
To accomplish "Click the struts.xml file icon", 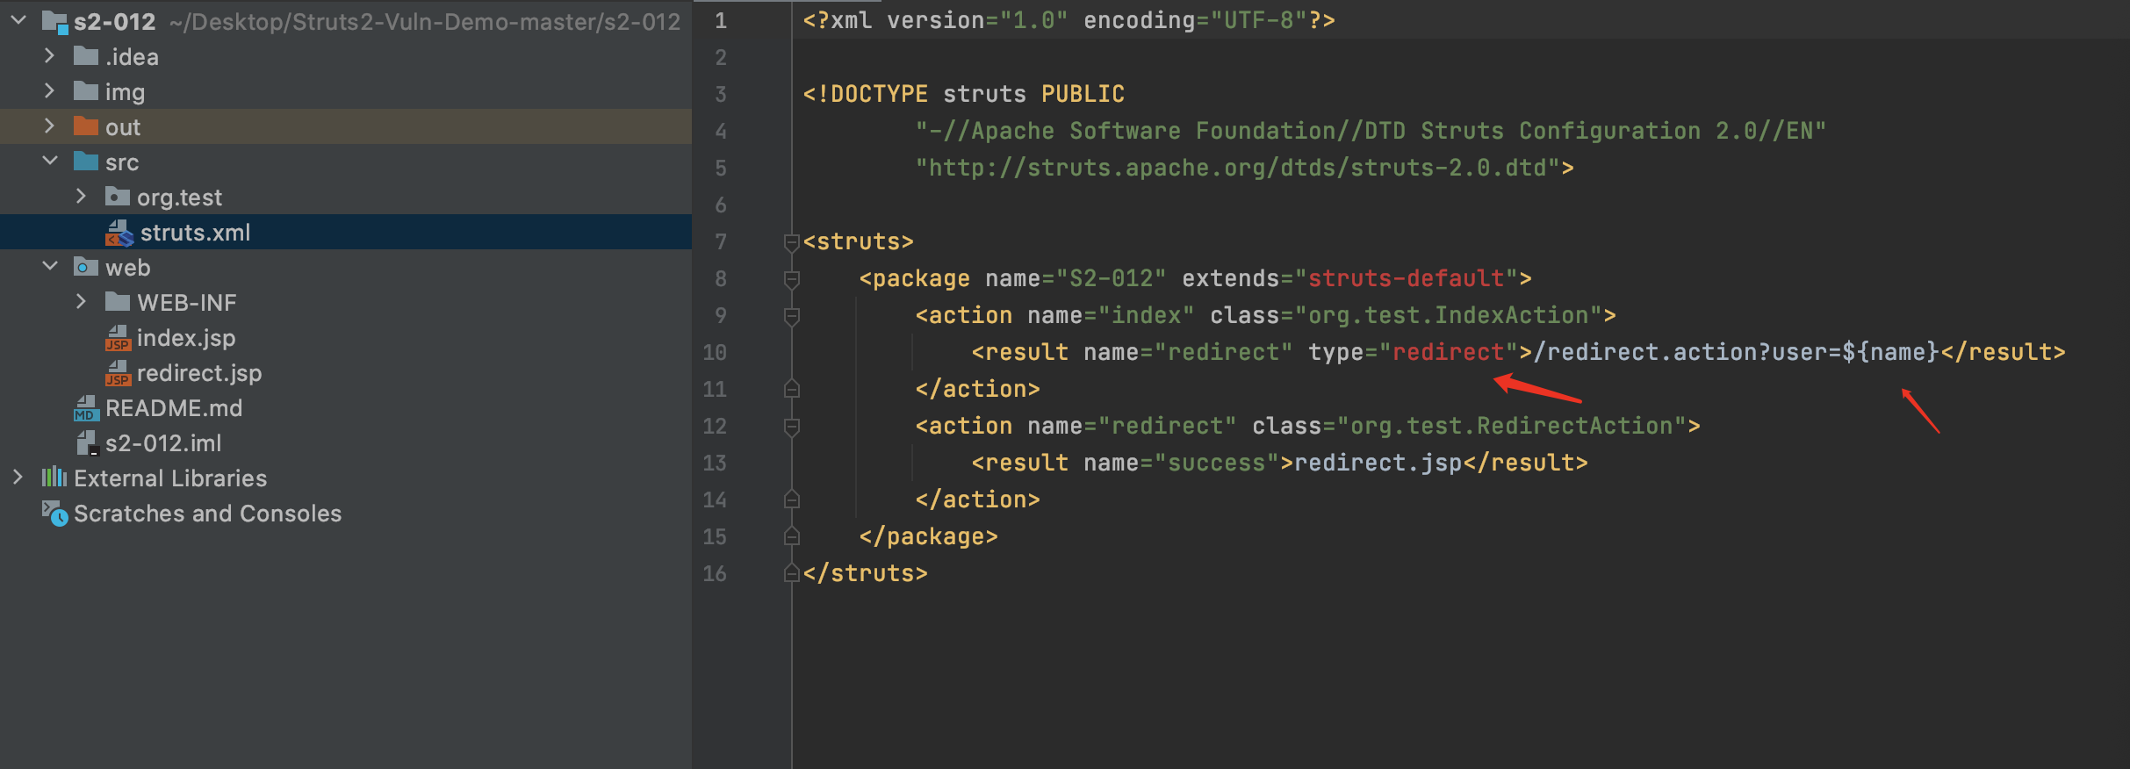I will (x=119, y=233).
